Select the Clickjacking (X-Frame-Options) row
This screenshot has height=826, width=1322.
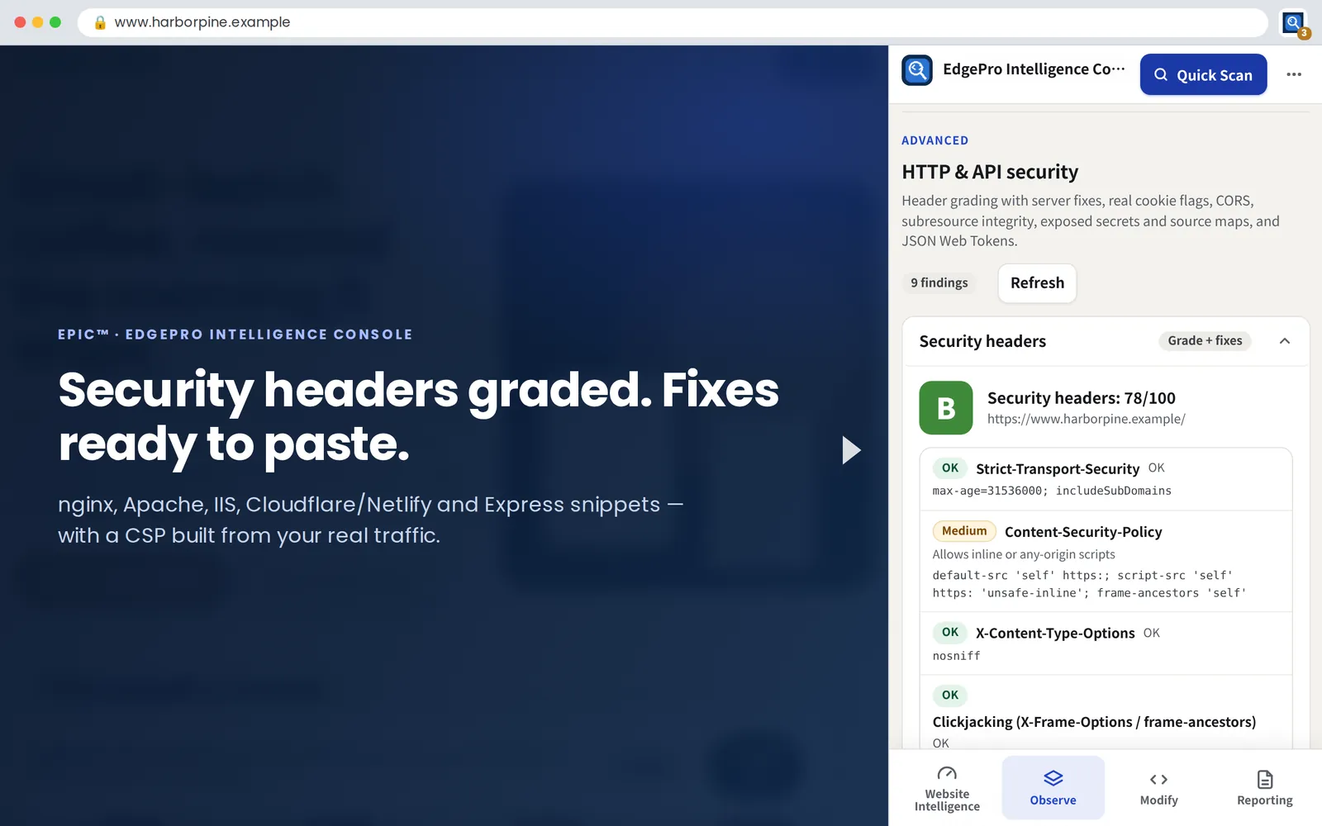(x=1106, y=713)
